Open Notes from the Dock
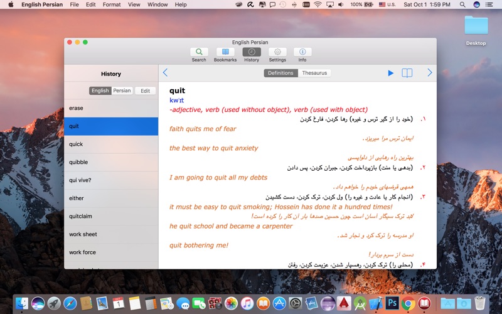Screen dimensions: 502x314 [134, 303]
